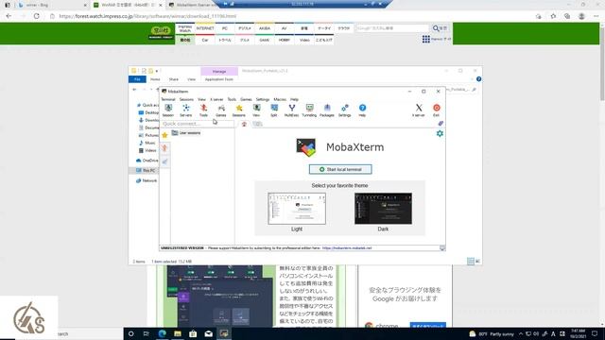The width and height of the screenshot is (605, 340).
Task: Click the View toolbar icon in MobaXterm
Action: 256,110
